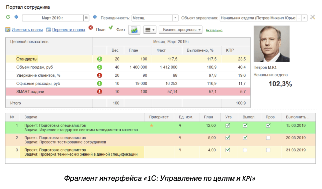This screenshot has width=322, height=189.
Task: Toggle Утв. checkbox for task 1
Action: click(228, 125)
